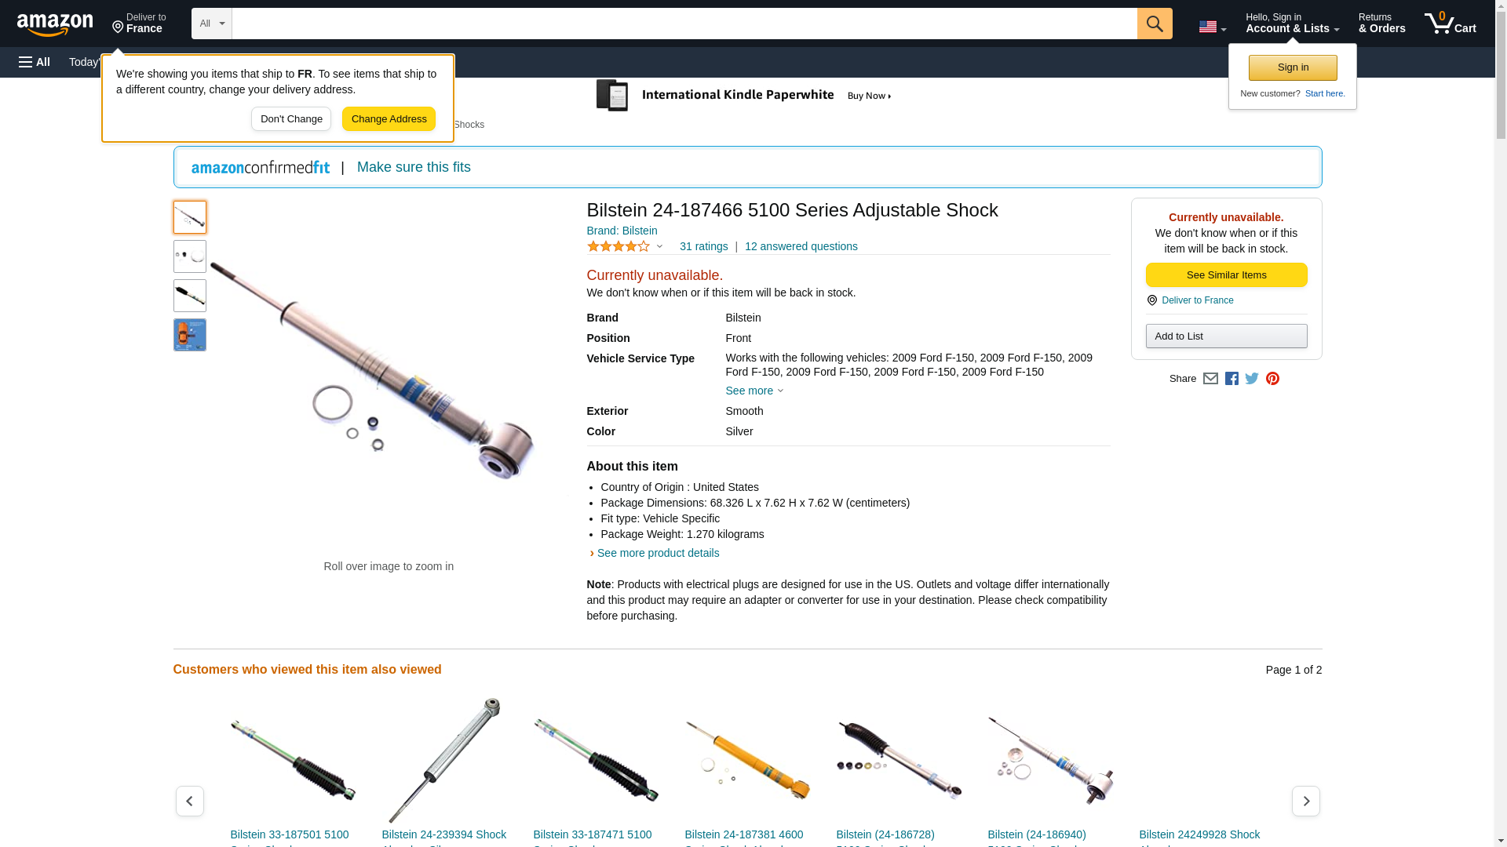Open the All hamburger menu

coord(35,62)
